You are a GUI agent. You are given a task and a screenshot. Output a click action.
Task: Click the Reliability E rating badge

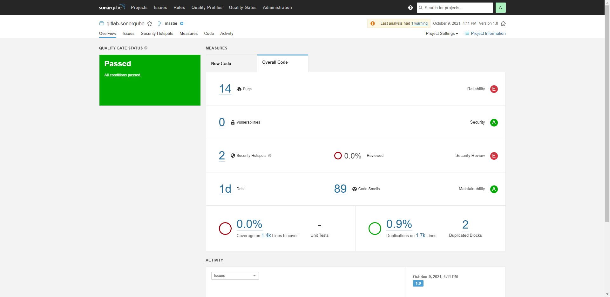pyautogui.click(x=494, y=89)
